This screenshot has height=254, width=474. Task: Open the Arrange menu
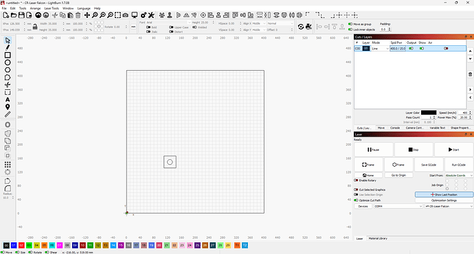coord(35,8)
